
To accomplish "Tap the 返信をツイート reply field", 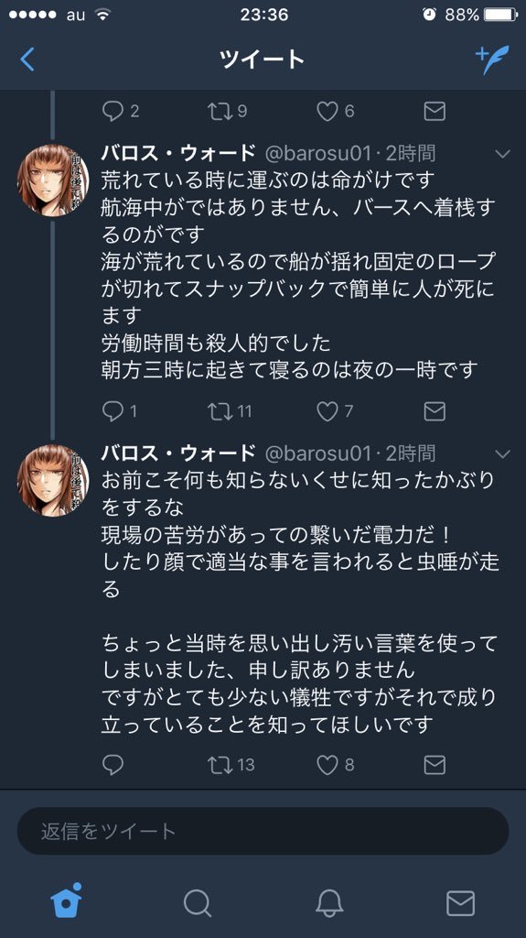I will click(x=263, y=831).
